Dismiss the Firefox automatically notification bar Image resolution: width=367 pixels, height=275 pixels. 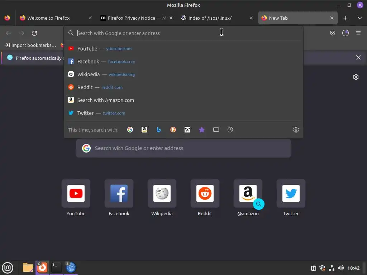tap(358, 57)
